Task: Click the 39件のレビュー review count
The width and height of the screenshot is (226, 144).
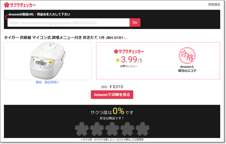Action: tap(129, 66)
